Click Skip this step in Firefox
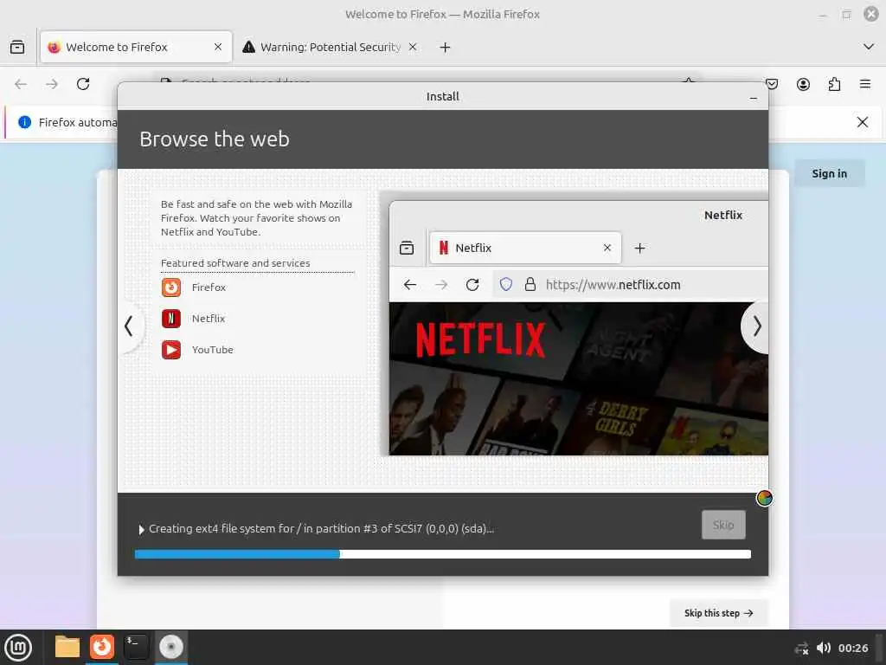The width and height of the screenshot is (886, 665). (719, 613)
